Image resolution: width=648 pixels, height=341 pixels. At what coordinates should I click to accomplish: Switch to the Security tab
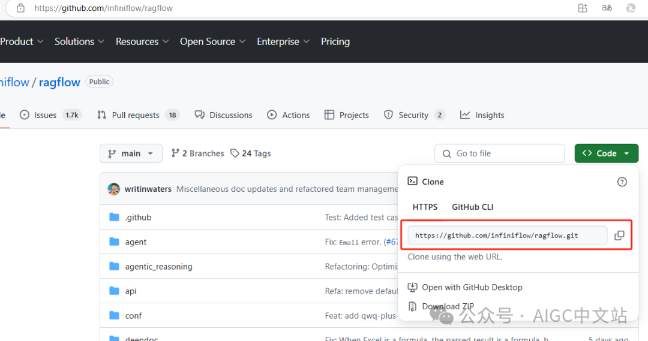pos(415,115)
